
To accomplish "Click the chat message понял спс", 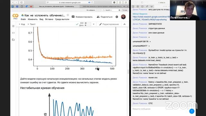I will 153,78.
